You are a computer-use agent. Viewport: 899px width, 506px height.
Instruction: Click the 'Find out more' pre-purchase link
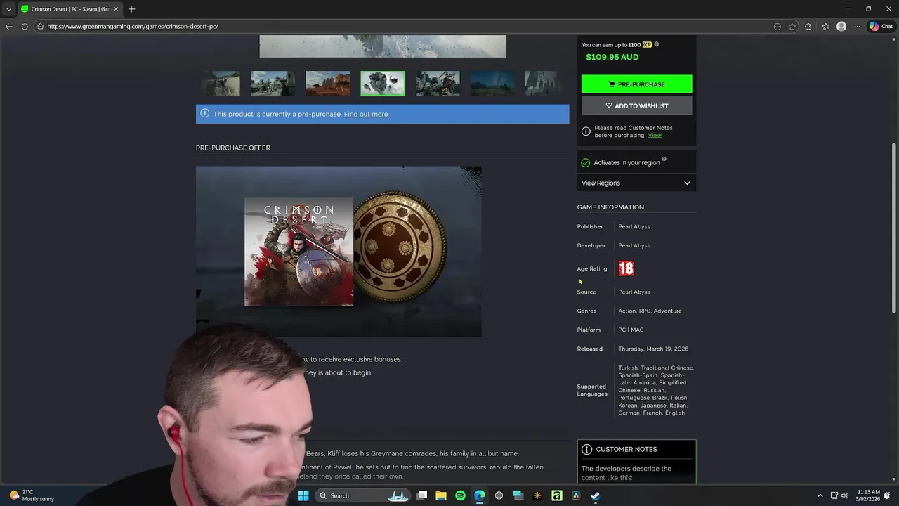366,114
